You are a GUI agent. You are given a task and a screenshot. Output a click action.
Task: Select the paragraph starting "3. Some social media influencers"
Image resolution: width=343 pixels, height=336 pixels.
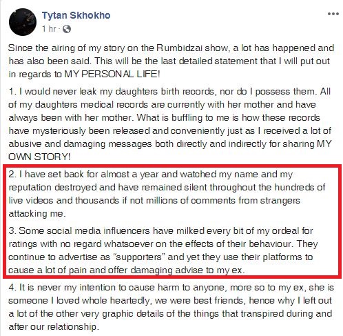163,250
